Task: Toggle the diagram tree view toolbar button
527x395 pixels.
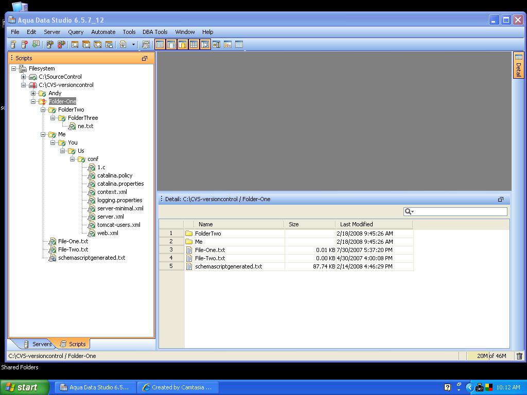Action: tap(217, 44)
